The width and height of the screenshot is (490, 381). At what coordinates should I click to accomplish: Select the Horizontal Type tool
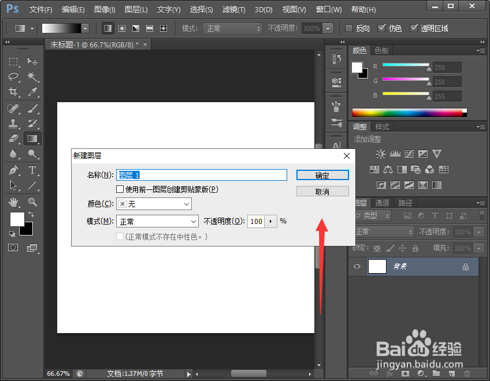[x=32, y=170]
